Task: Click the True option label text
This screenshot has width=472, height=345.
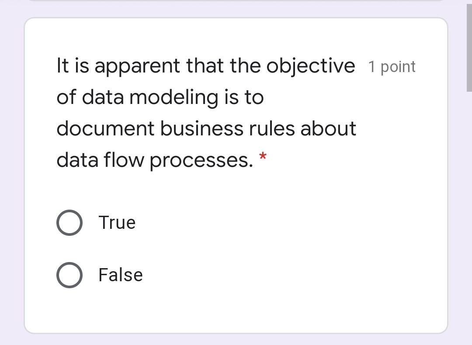Action: click(117, 222)
